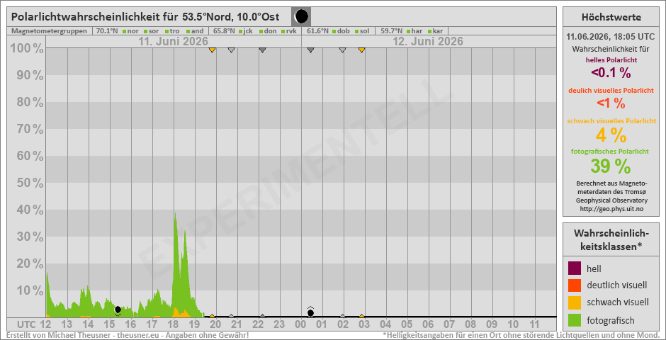This screenshot has width=666, height=340.
Task: Click the yellow 'schwach visuell' legend swatch
Action: point(575,302)
